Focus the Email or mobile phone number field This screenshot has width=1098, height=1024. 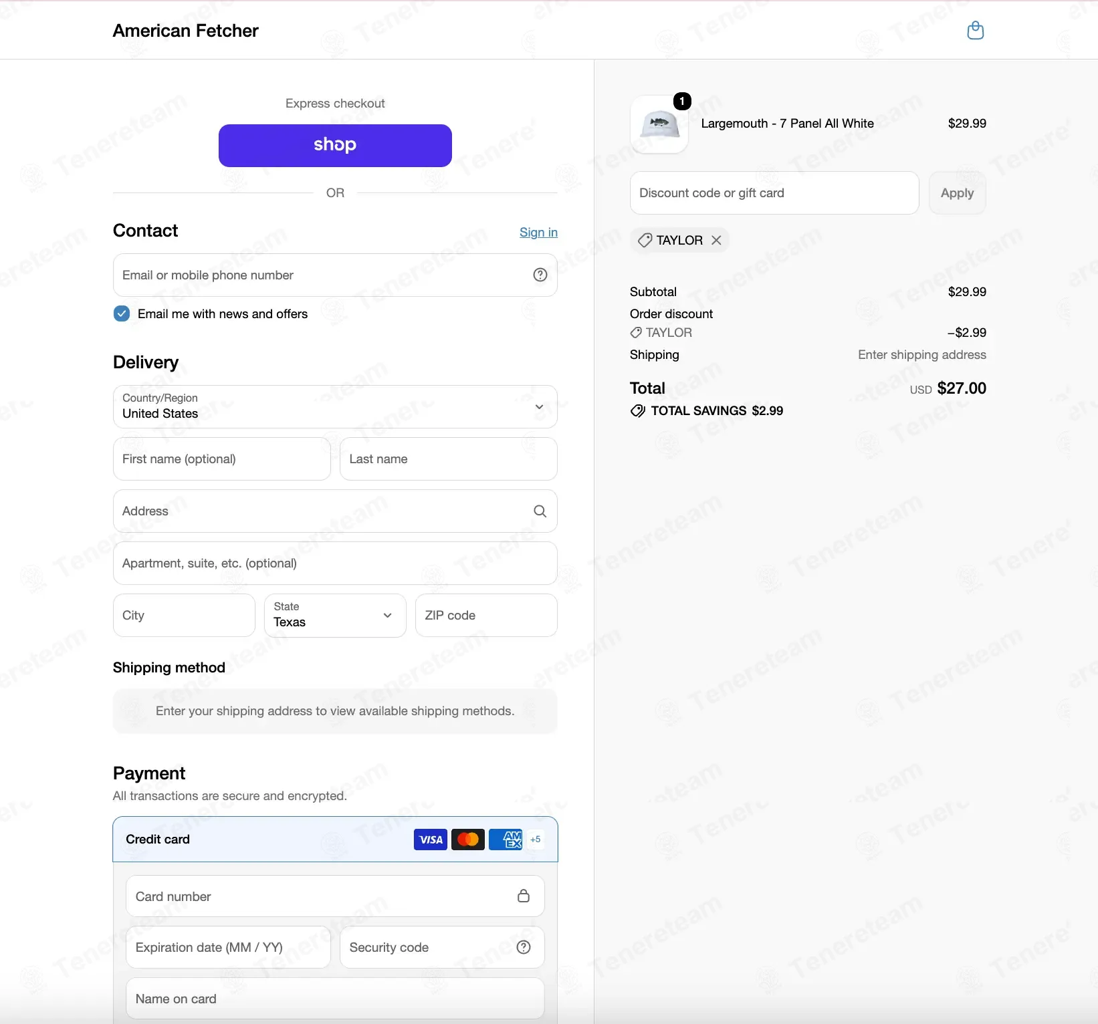335,275
